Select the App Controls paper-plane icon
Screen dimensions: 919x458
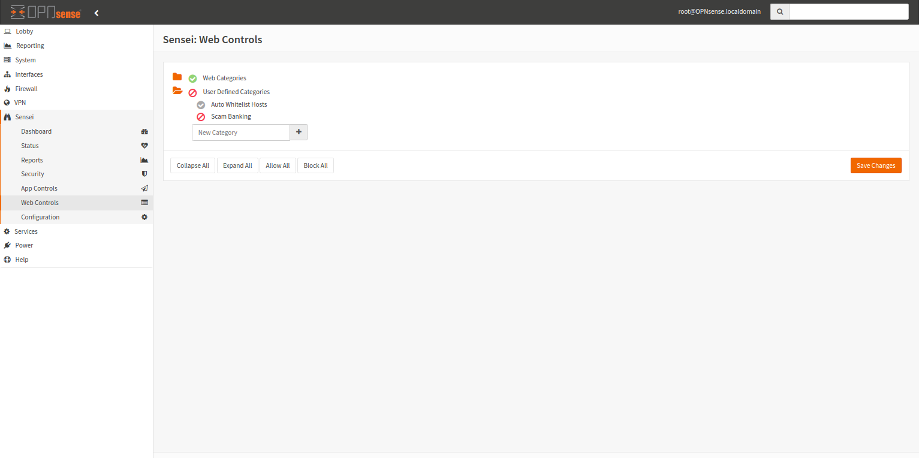click(144, 188)
